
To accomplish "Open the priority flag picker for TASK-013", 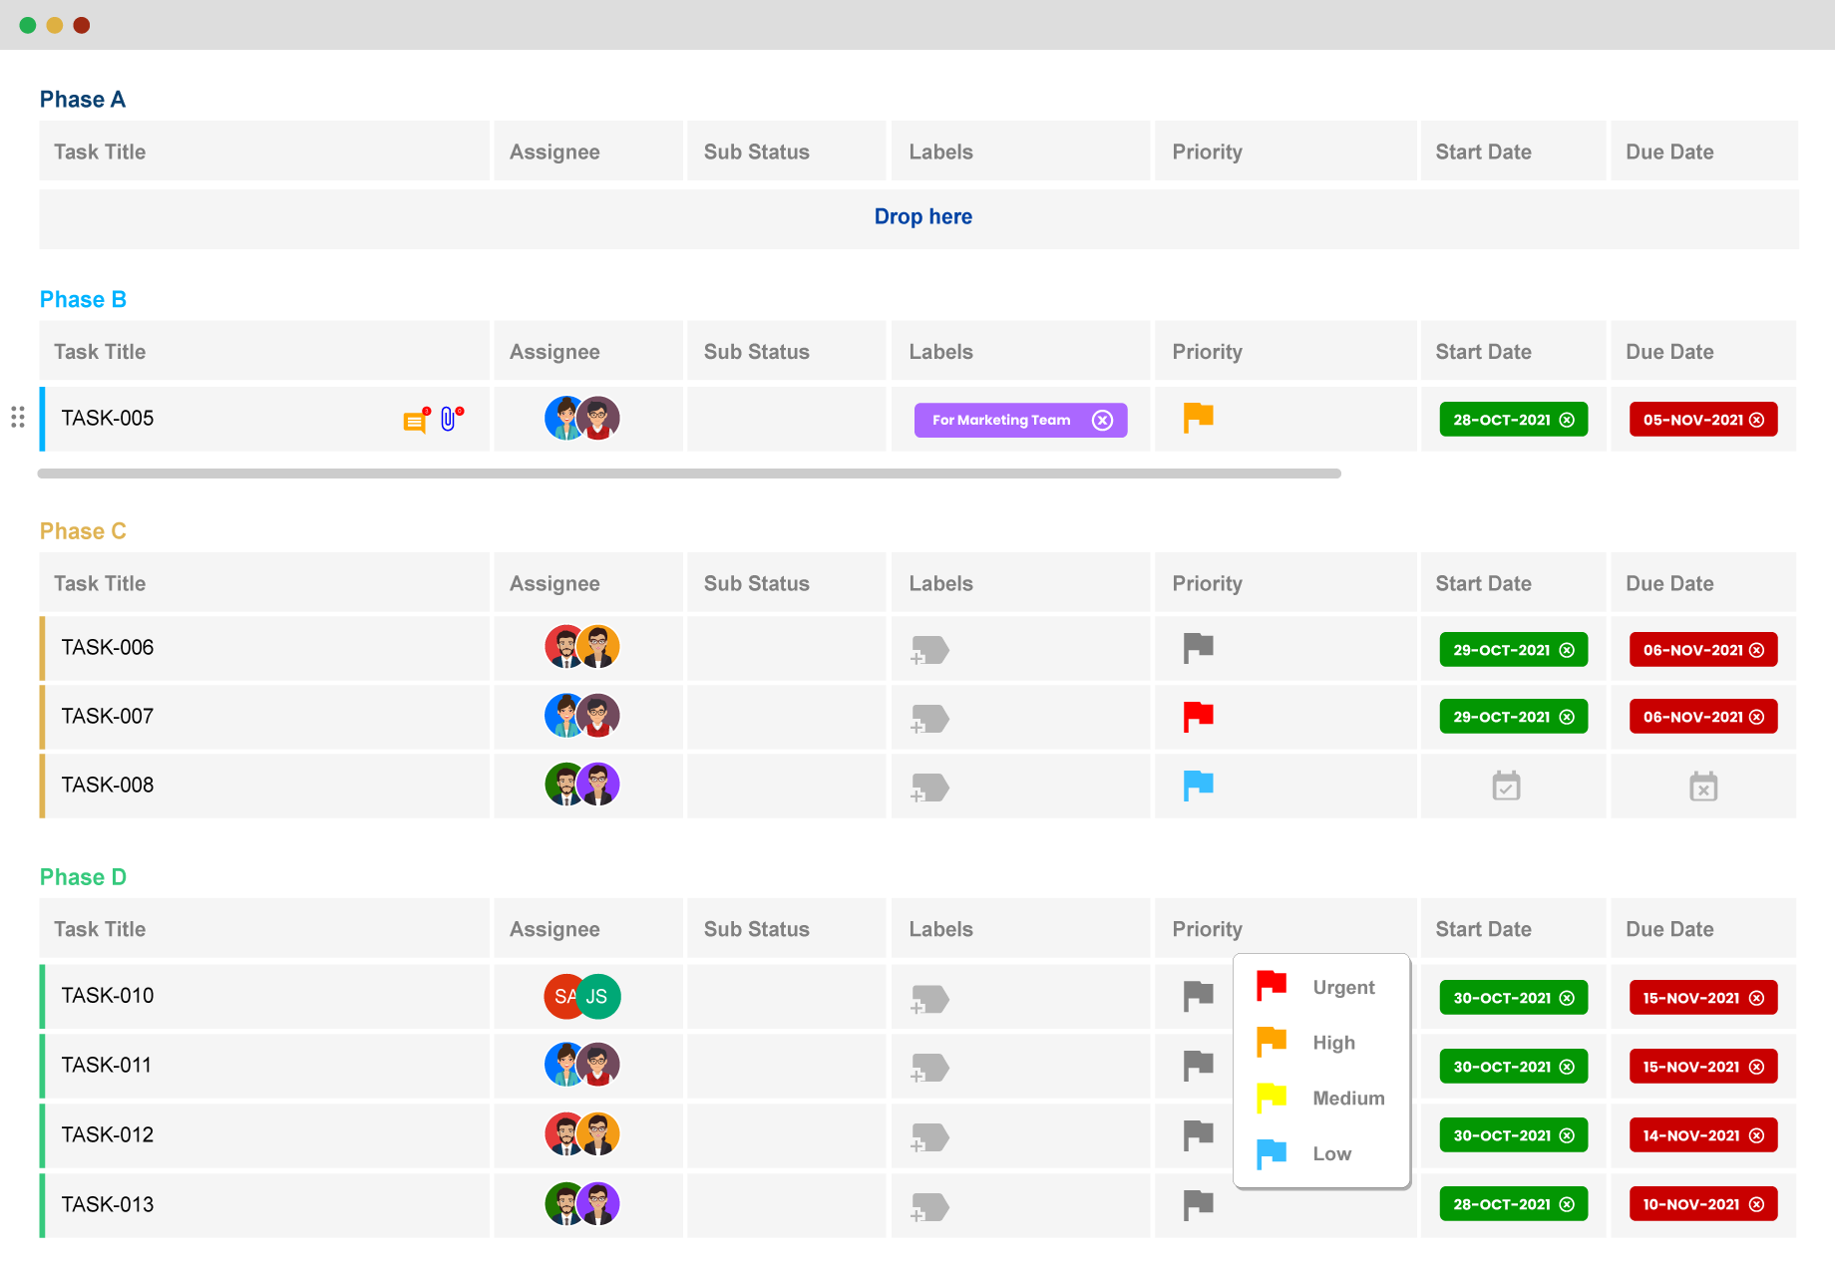I will (1197, 1204).
